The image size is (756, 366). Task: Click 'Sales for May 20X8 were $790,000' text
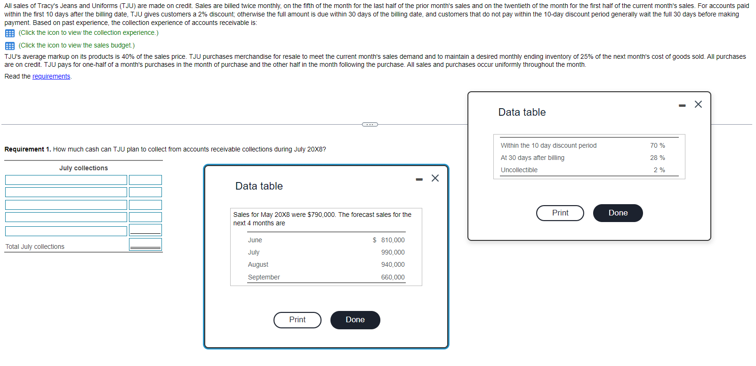coord(284,215)
